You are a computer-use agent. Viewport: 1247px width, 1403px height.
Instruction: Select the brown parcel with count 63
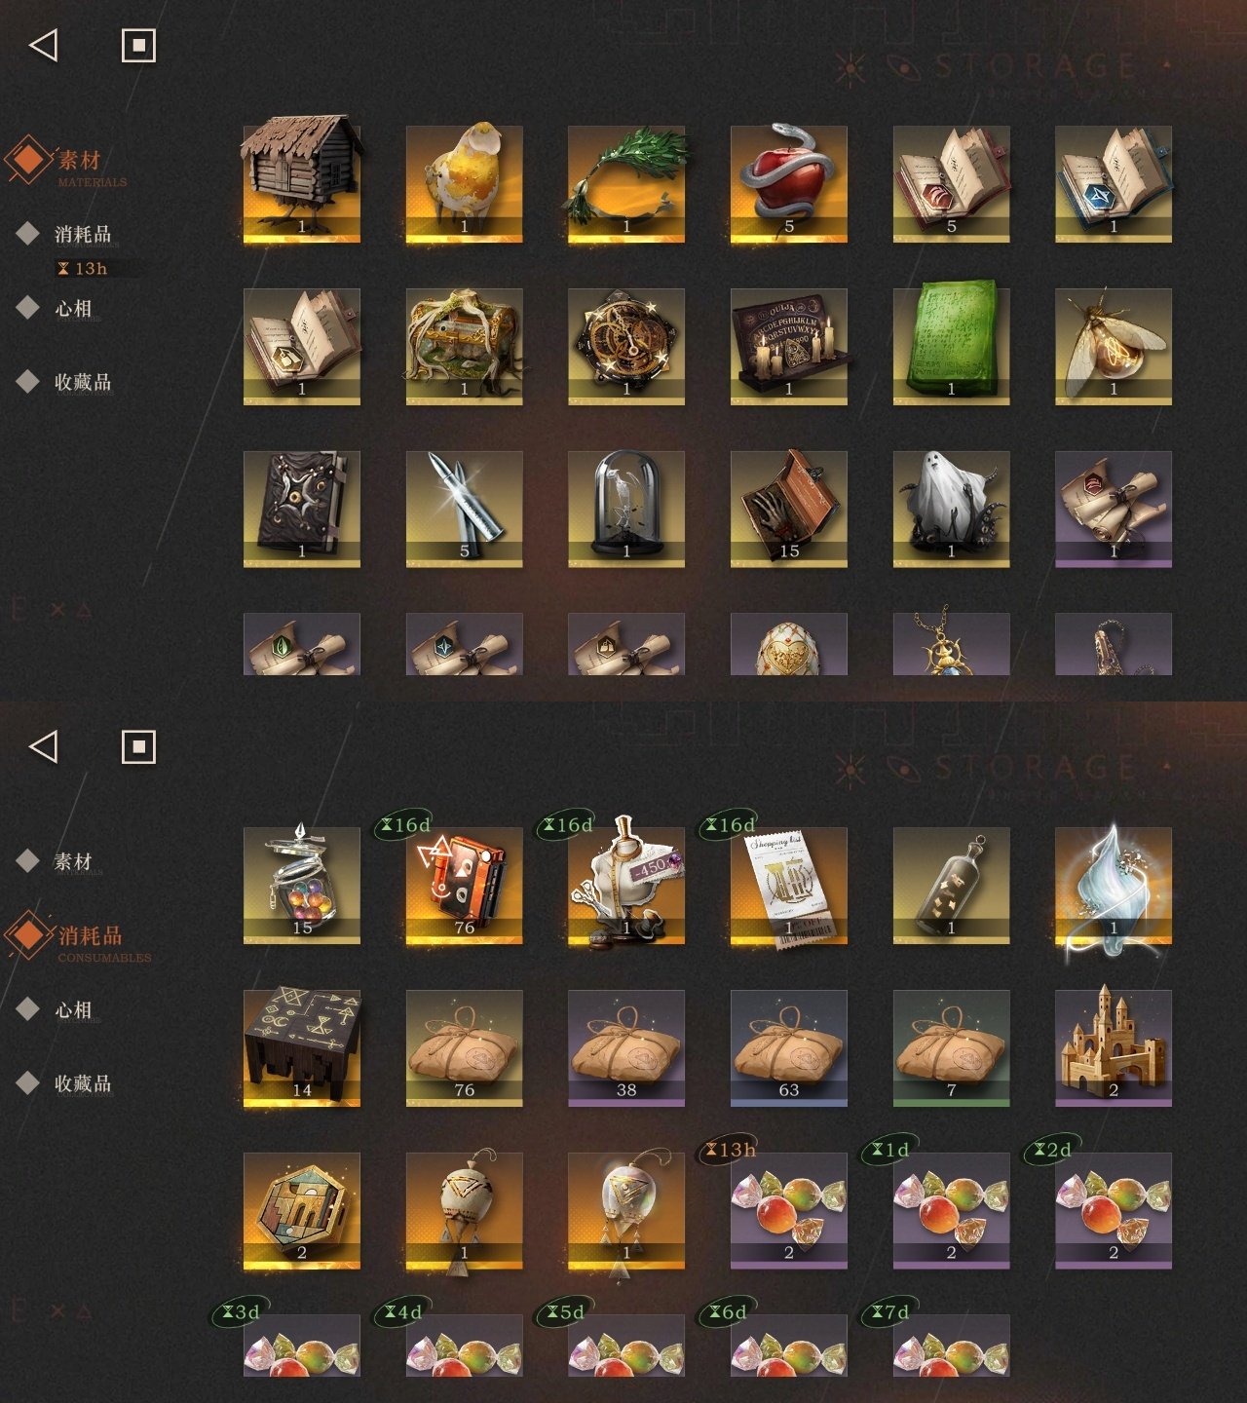(789, 1047)
